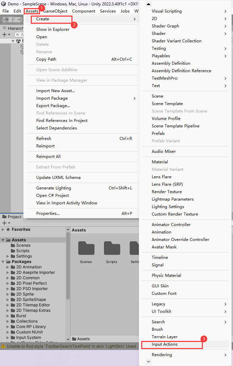233x366 pixels.
Task: Select the 2D Animation package
Action: [29, 267]
